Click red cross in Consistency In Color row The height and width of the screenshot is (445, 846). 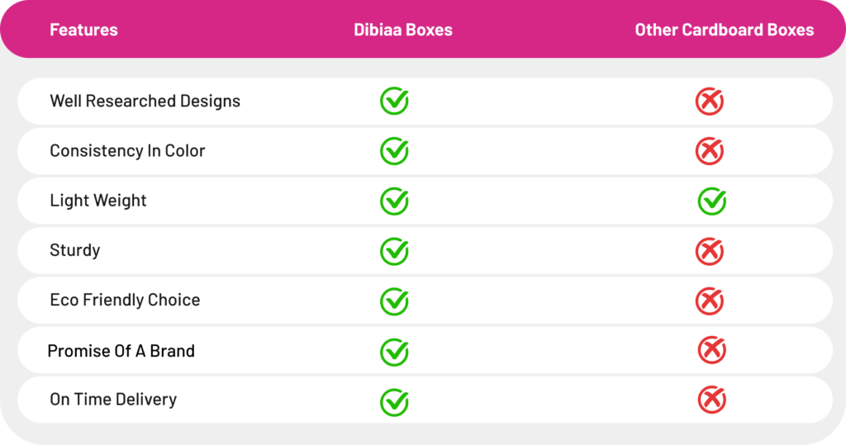(709, 151)
